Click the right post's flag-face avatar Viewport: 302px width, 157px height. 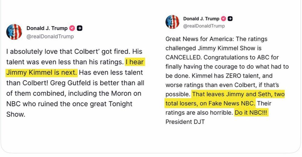(x=172, y=22)
